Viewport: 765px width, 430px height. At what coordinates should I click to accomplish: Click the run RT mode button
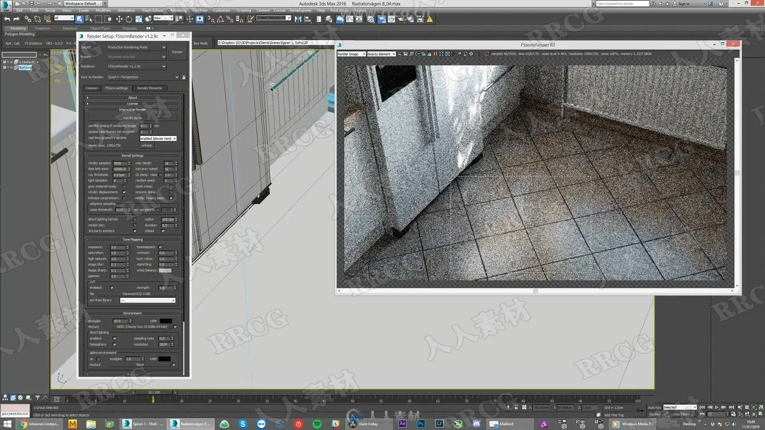pyautogui.click(x=132, y=118)
